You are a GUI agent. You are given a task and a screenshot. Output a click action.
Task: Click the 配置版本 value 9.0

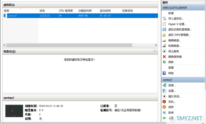[x=41, y=110]
